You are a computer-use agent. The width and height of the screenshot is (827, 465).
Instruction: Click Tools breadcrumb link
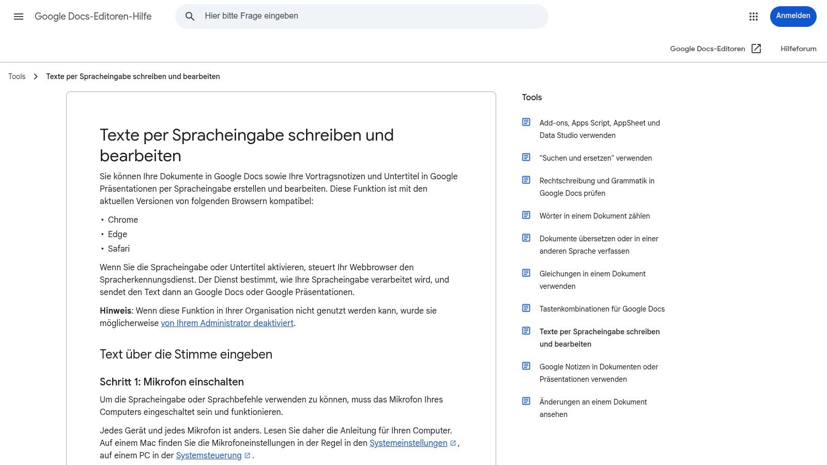tap(17, 76)
